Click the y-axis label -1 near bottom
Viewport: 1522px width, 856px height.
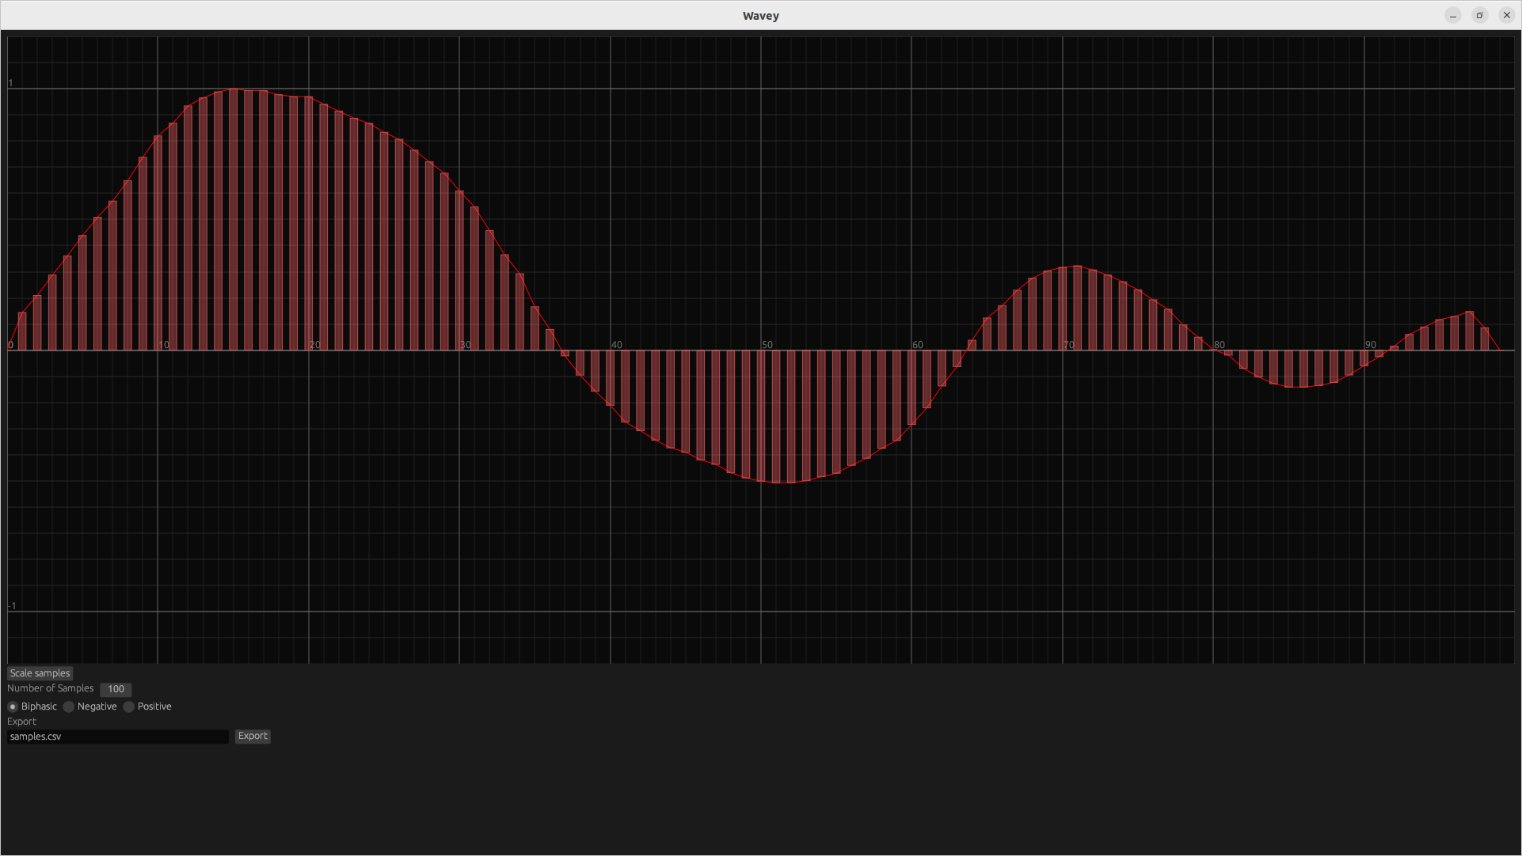(12, 606)
